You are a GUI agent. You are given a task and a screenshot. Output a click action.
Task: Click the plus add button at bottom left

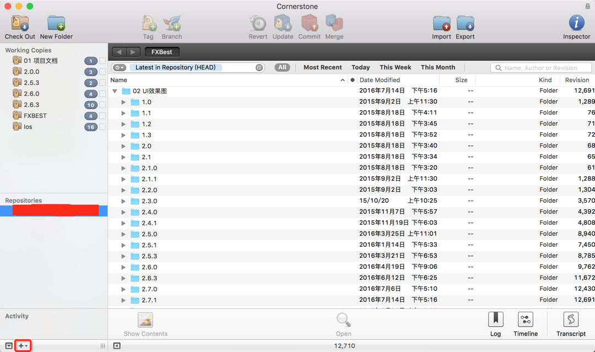coord(23,345)
